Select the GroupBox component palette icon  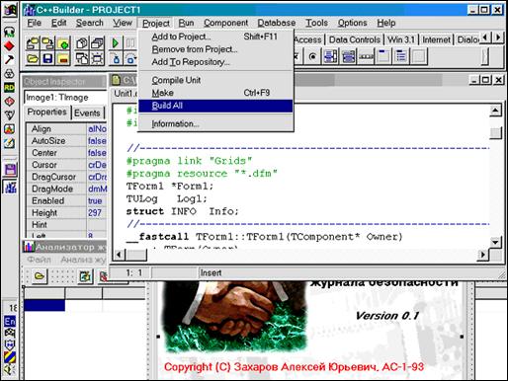383,56
